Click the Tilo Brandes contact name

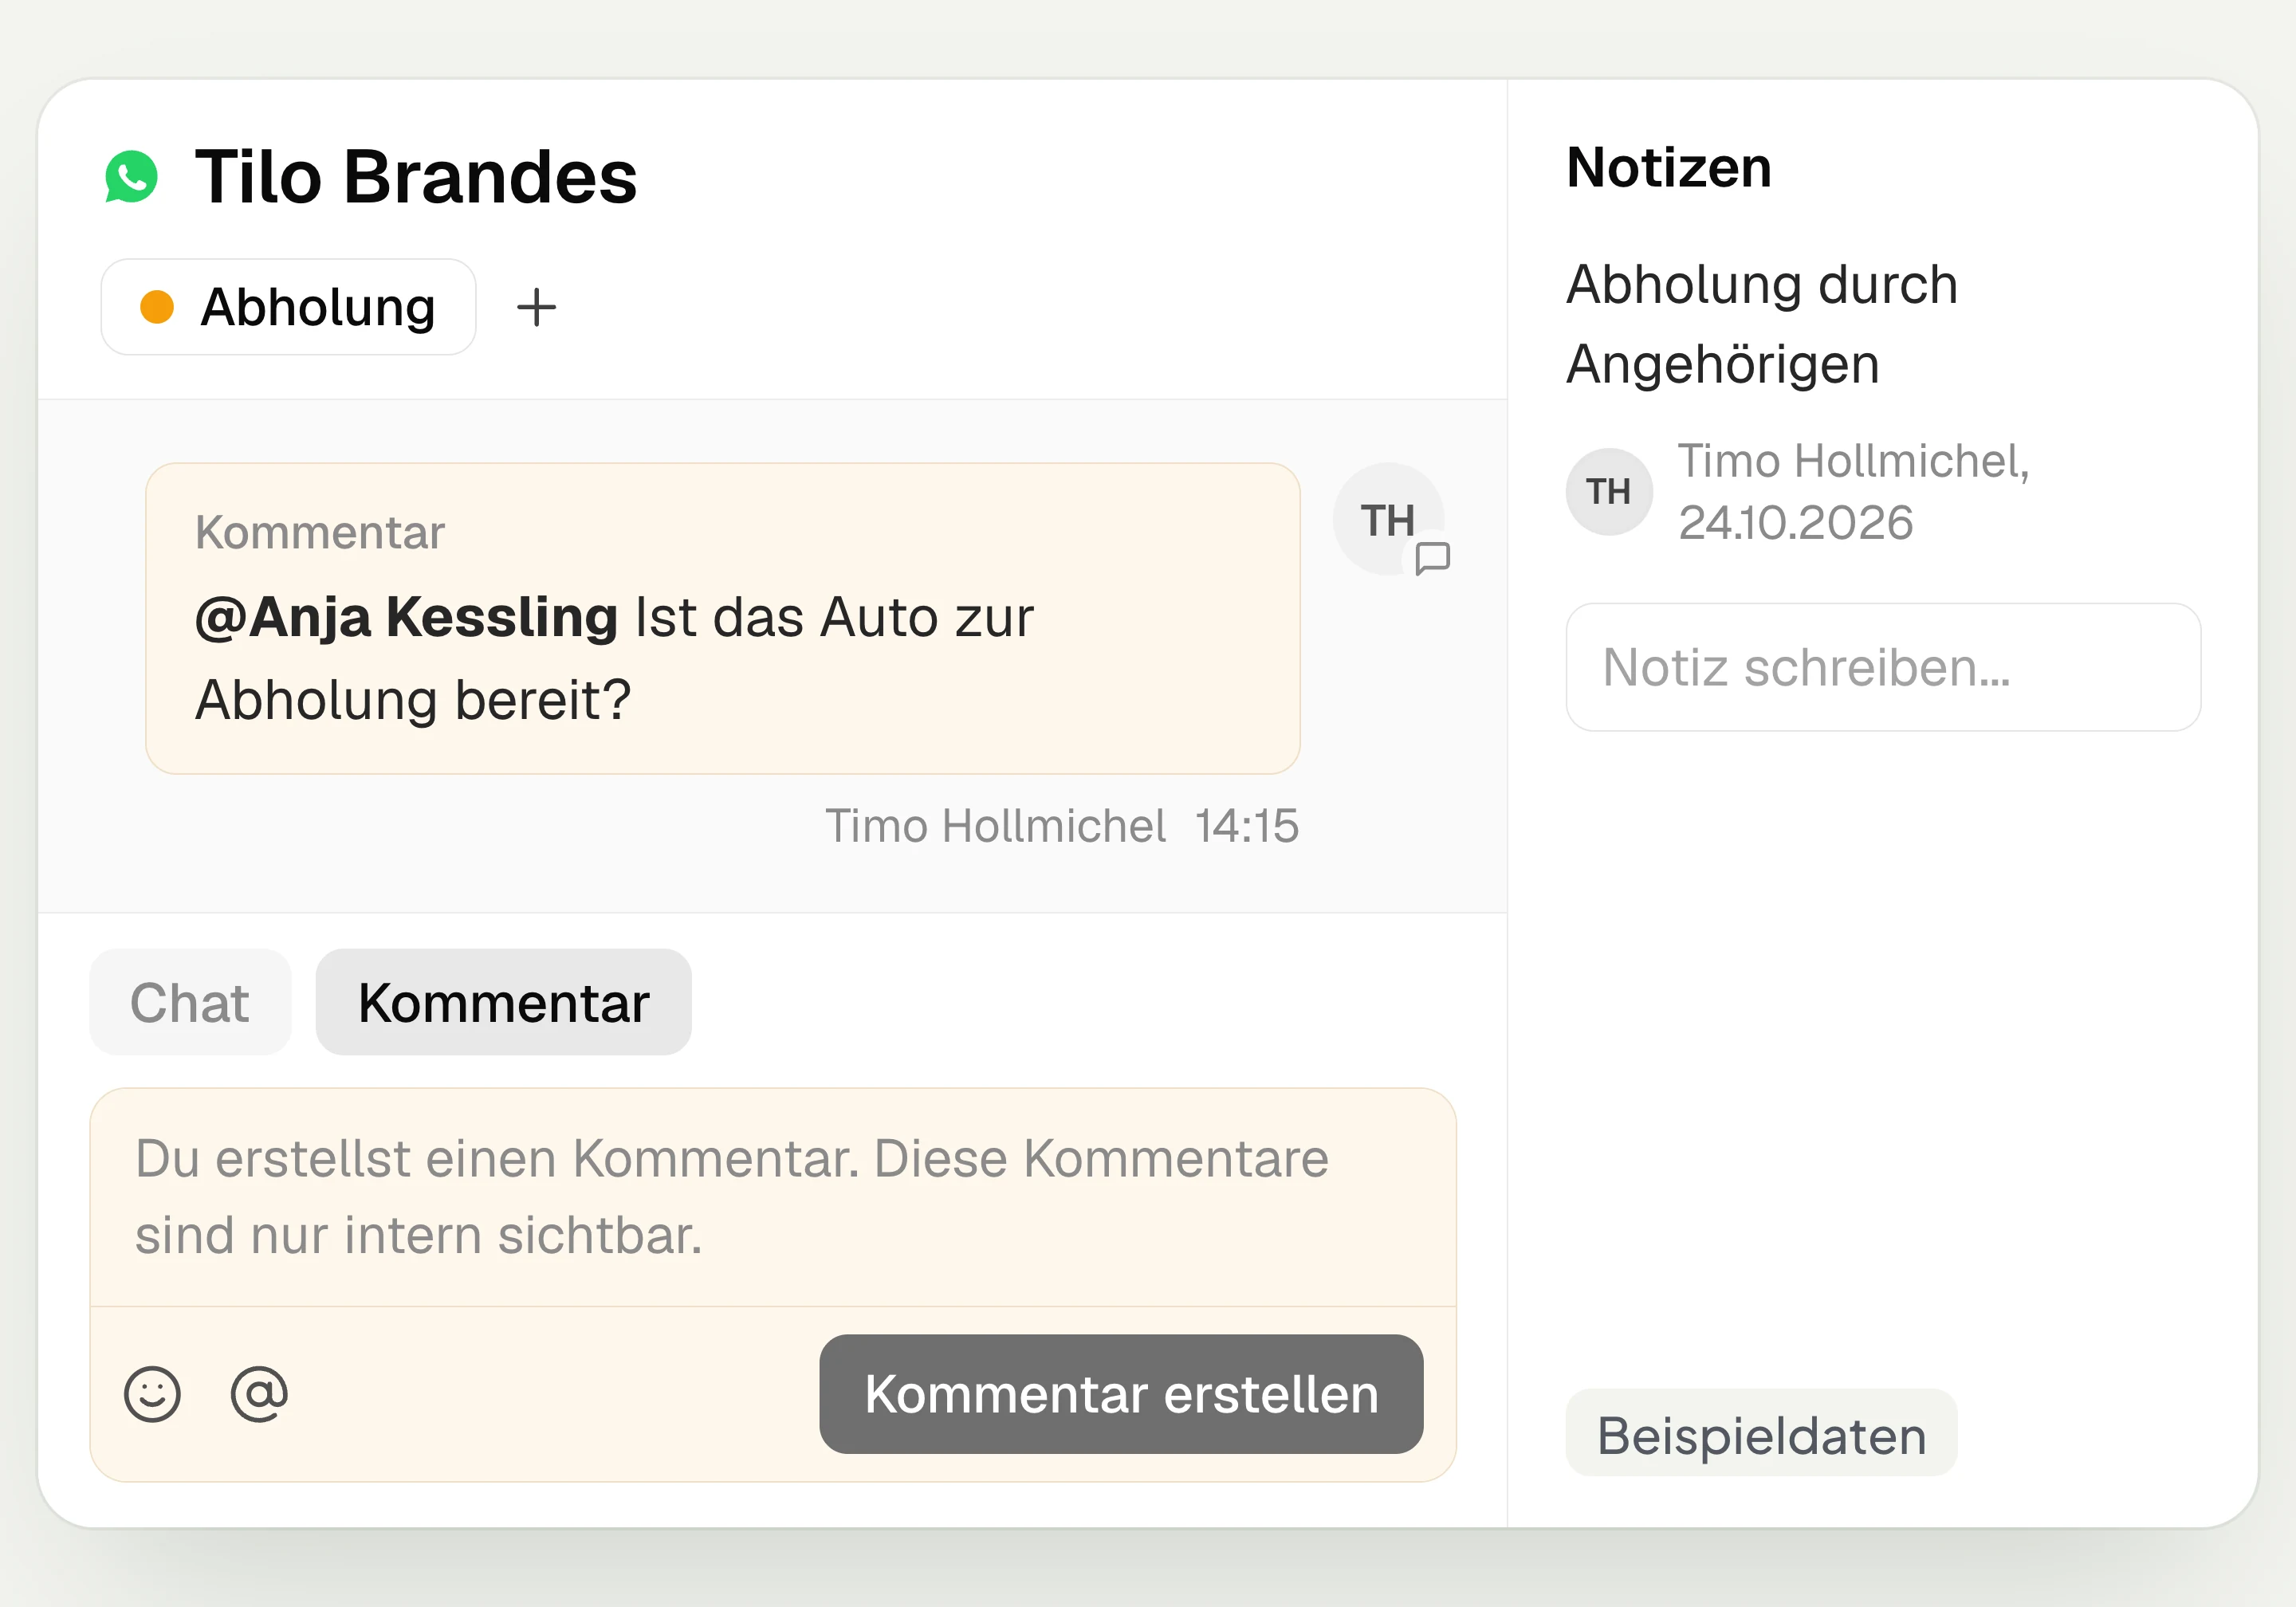click(x=416, y=177)
